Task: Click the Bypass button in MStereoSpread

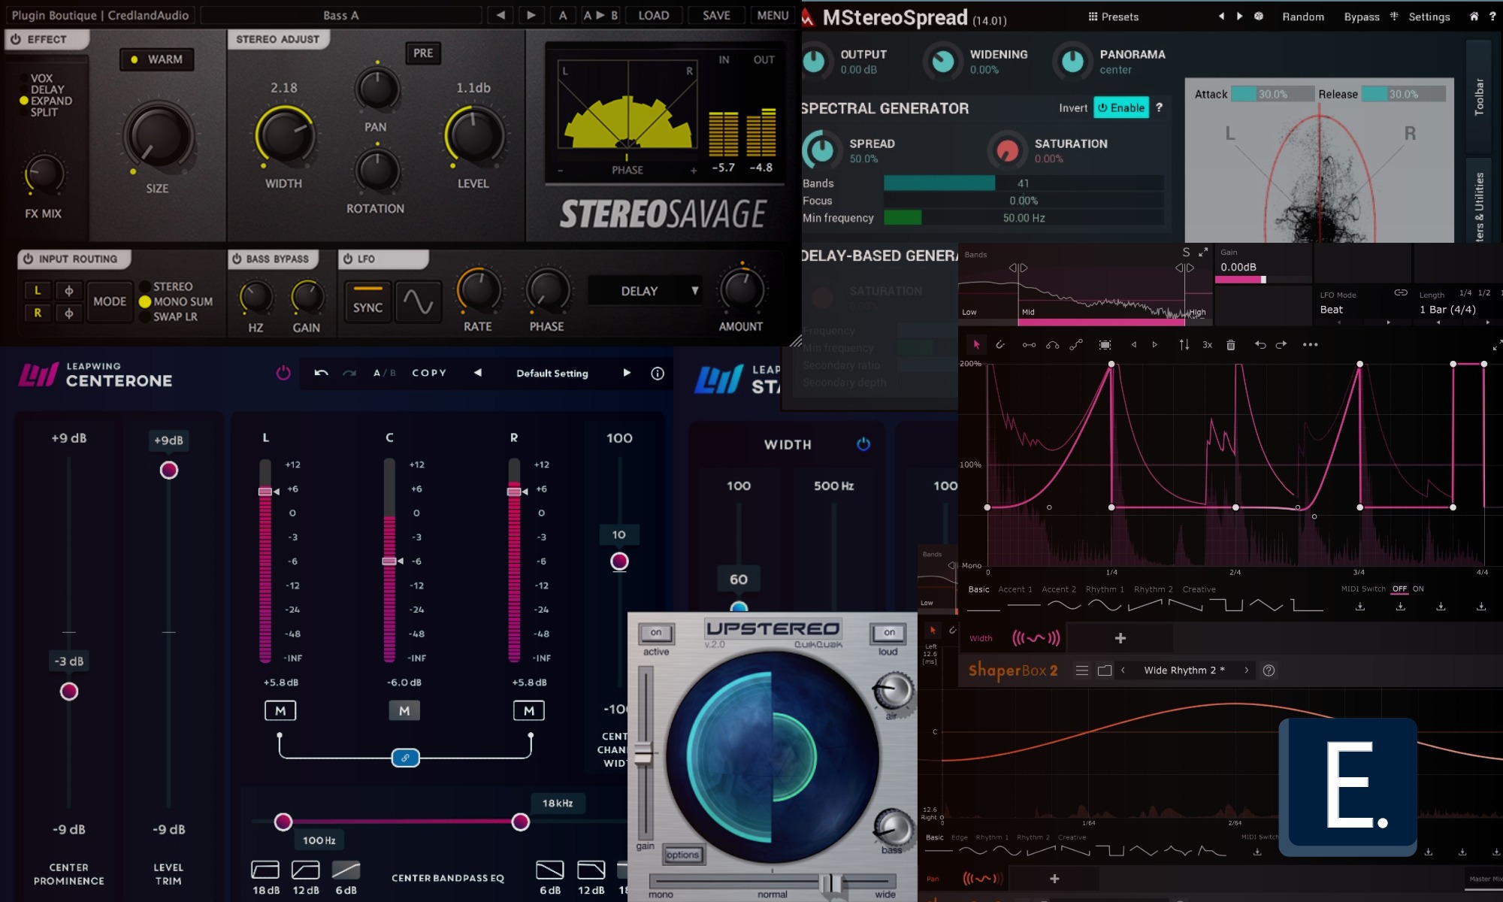Action: tap(1362, 17)
